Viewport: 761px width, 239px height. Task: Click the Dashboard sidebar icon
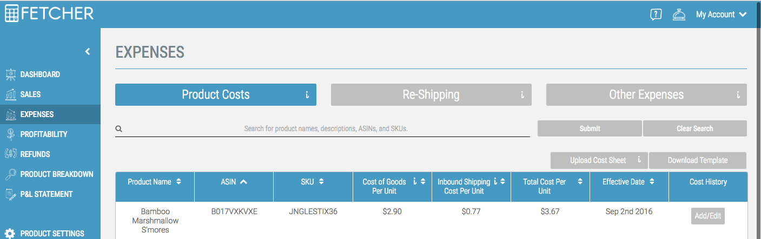tap(10, 74)
